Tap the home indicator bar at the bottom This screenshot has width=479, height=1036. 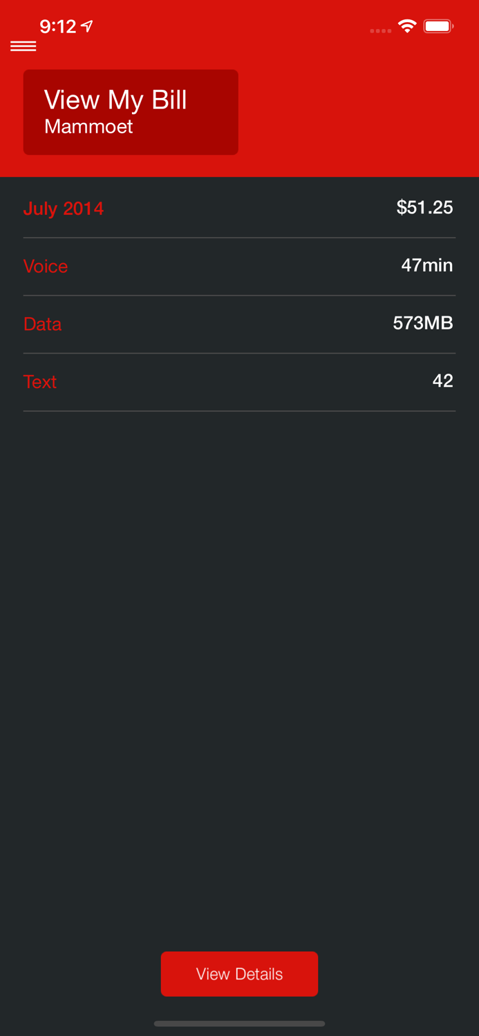(x=239, y=1024)
